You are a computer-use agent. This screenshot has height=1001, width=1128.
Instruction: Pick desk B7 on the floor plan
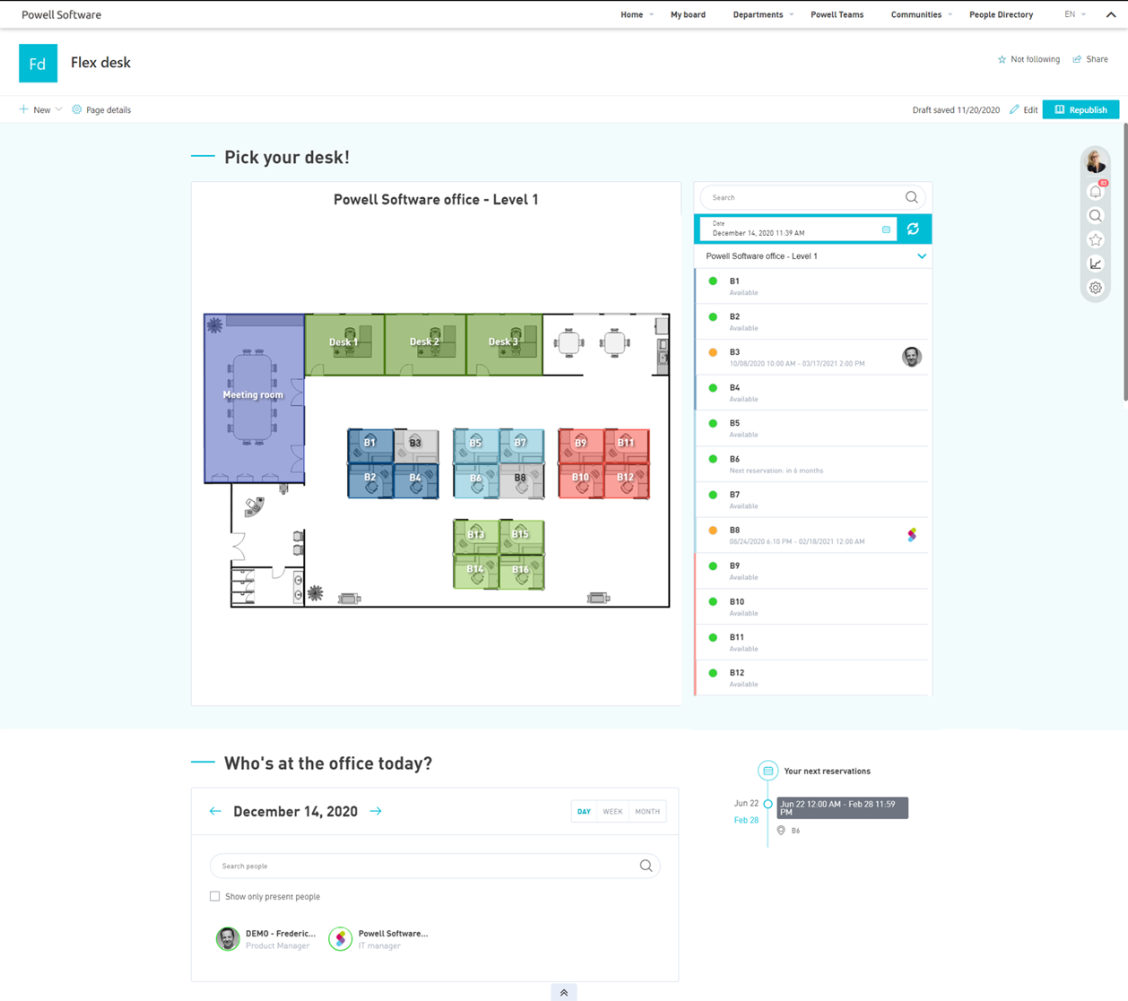521,444
